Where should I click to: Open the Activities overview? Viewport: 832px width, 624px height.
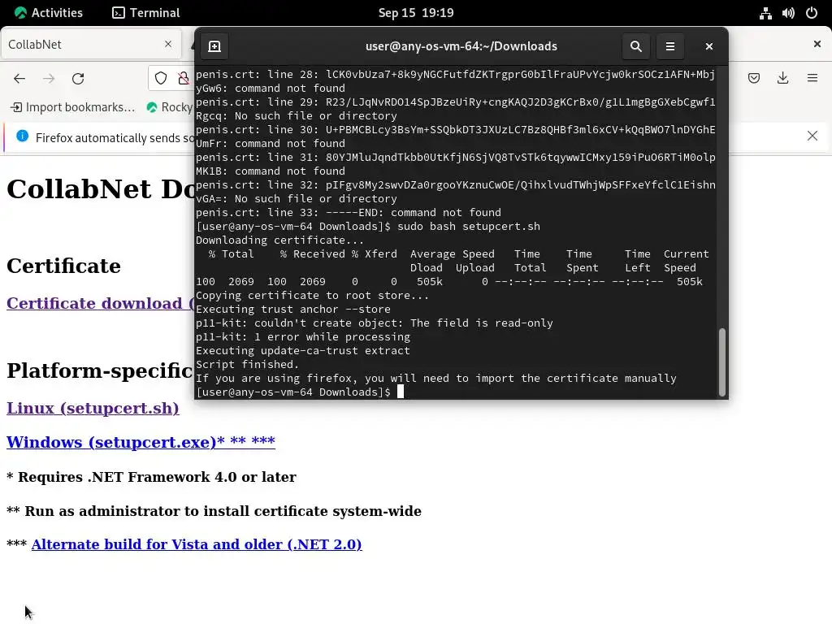[x=49, y=13]
